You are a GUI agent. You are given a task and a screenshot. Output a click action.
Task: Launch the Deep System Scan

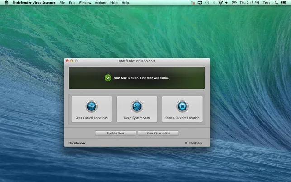click(x=137, y=109)
